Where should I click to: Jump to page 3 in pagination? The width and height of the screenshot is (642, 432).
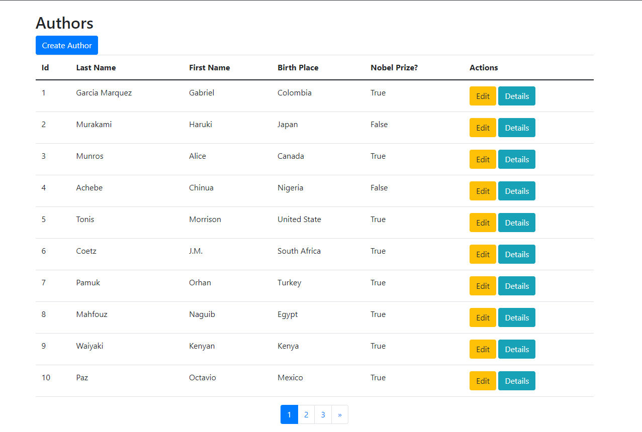coord(323,414)
